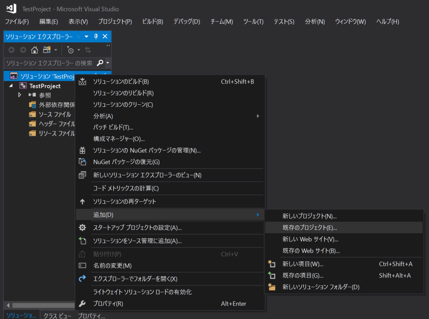Click the Pending Changes Filter clock icon
This screenshot has height=319, width=429.
(x=70, y=50)
